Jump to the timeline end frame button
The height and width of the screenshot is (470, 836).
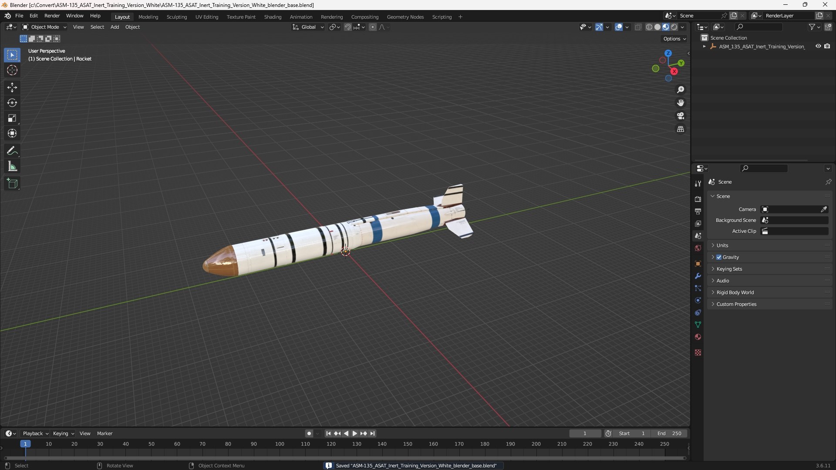point(373,433)
